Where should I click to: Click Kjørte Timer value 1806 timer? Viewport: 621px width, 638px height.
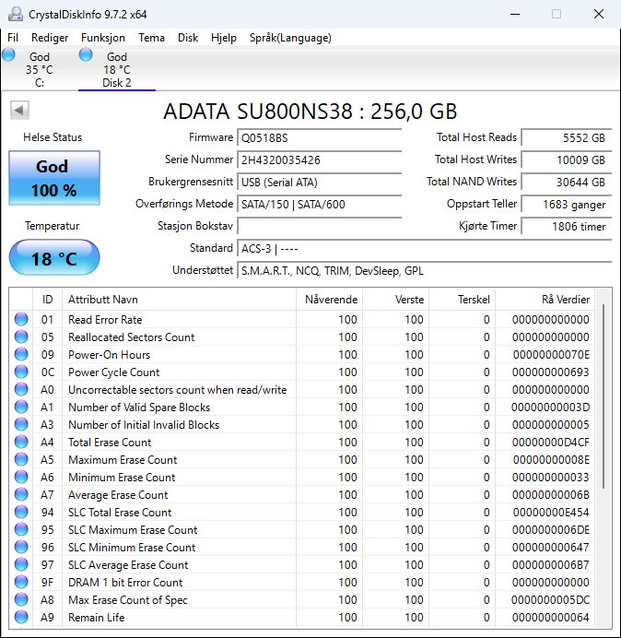[567, 226]
